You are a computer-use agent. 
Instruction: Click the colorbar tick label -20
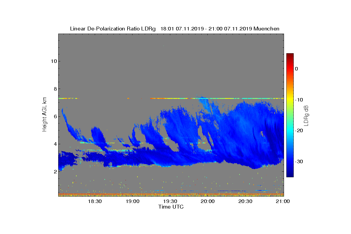pos(299,131)
